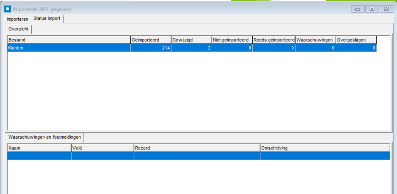The height and width of the screenshot is (194, 397).
Task: Sort by the Record column header
Action: [x=197, y=148]
